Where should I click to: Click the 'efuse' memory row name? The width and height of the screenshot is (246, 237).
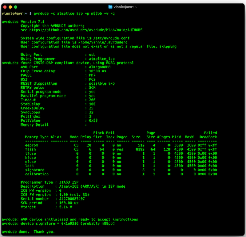coord(30,162)
